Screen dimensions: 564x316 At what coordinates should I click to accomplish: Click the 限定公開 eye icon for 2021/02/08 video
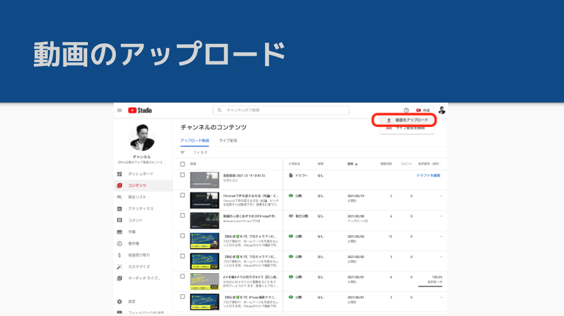291,216
